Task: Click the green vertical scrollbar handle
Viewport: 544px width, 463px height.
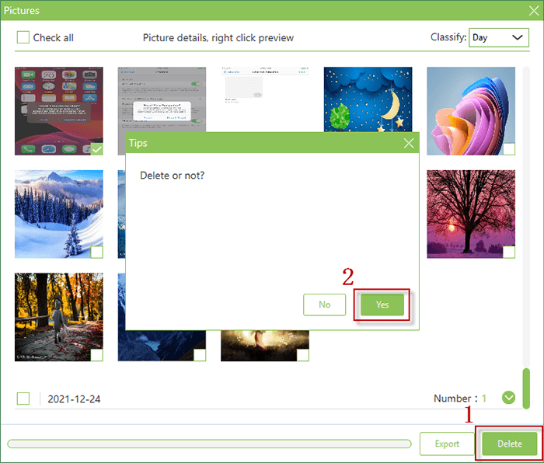Action: click(x=526, y=388)
